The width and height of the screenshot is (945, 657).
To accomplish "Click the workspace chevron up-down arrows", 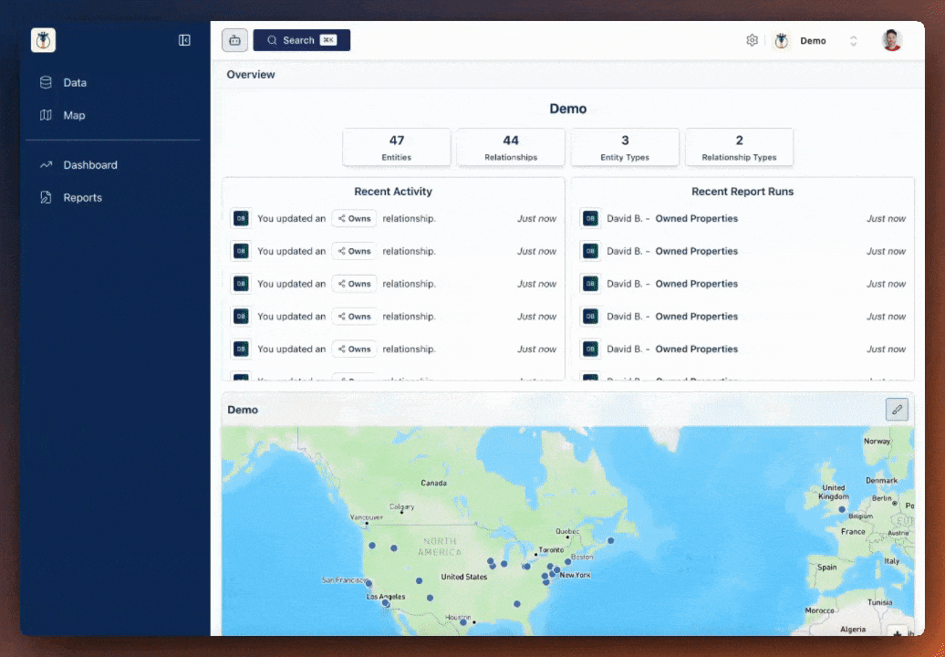I will pyautogui.click(x=854, y=41).
